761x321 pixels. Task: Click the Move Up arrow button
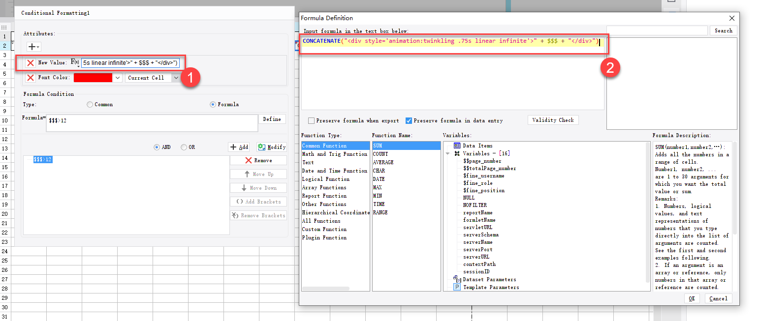tap(258, 174)
